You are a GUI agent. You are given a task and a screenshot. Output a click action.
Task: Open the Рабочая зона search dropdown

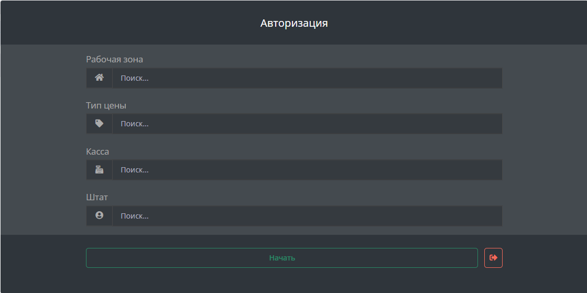[307, 78]
